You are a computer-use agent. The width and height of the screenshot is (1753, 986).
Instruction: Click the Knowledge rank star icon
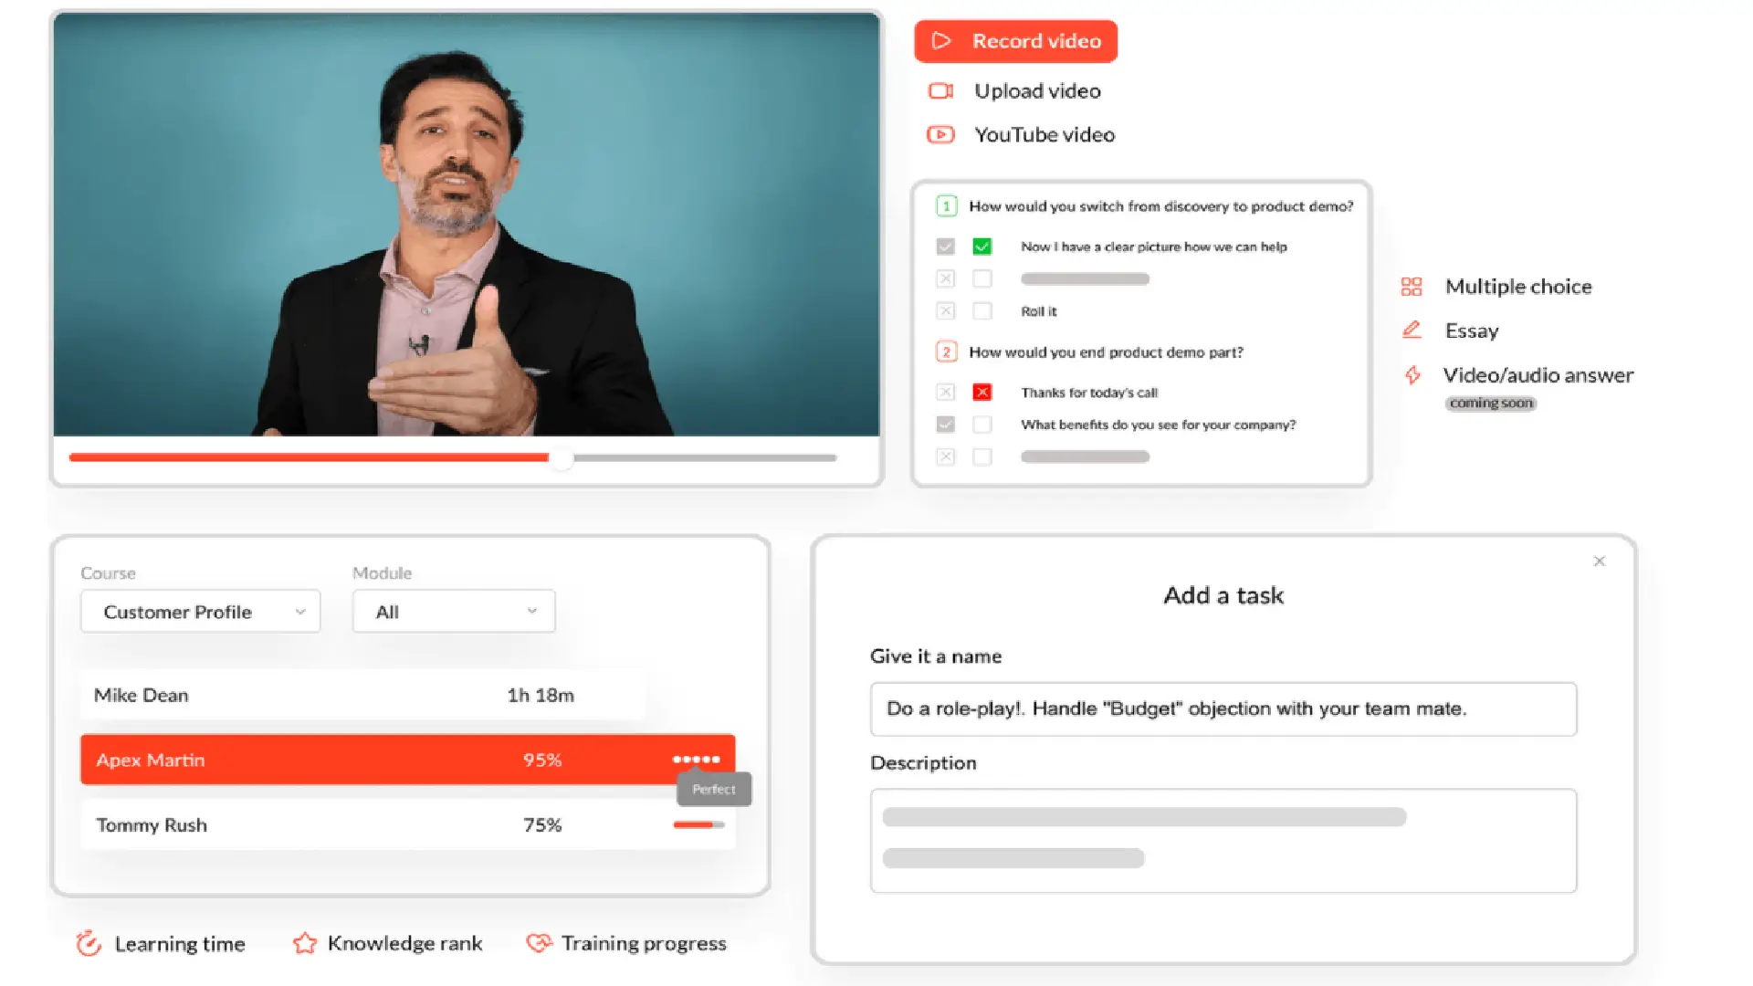tap(305, 943)
